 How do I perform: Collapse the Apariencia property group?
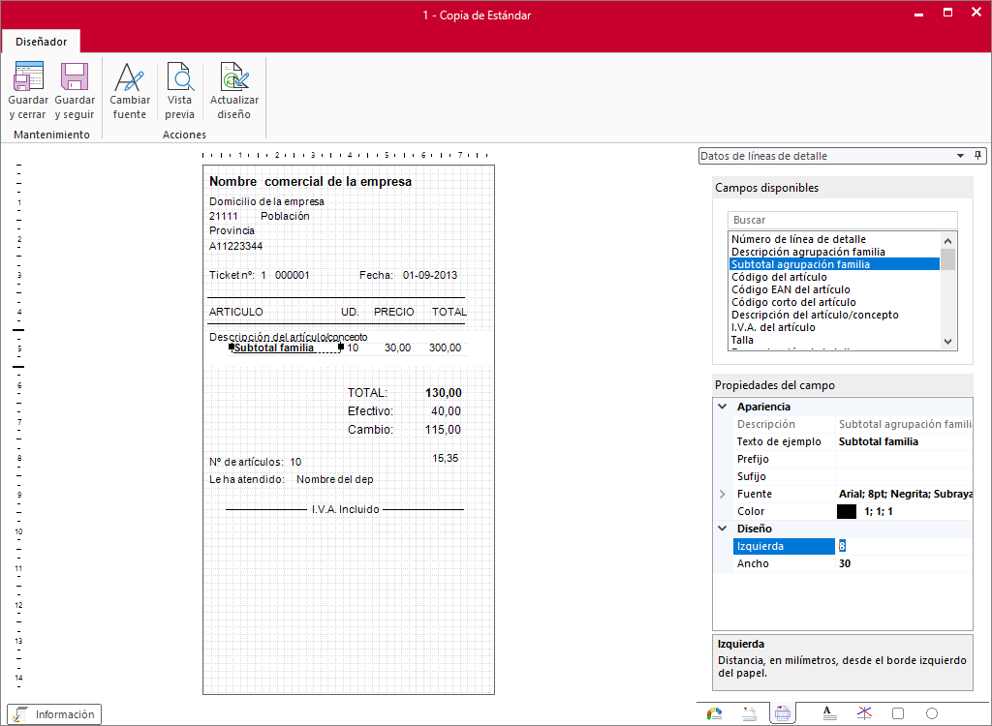723,407
